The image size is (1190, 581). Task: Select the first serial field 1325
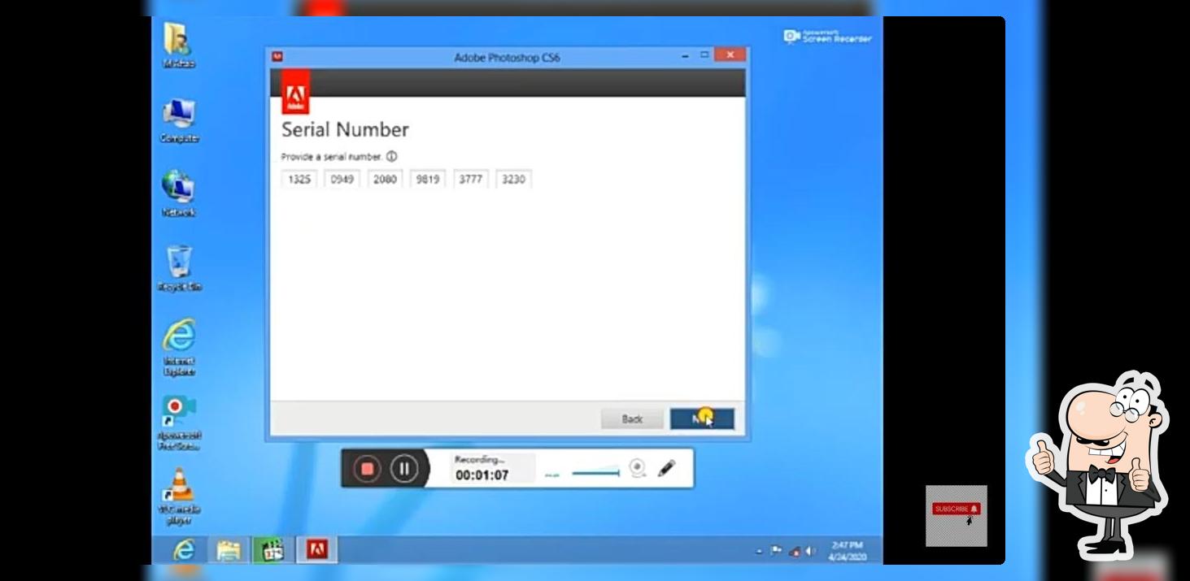(x=299, y=180)
